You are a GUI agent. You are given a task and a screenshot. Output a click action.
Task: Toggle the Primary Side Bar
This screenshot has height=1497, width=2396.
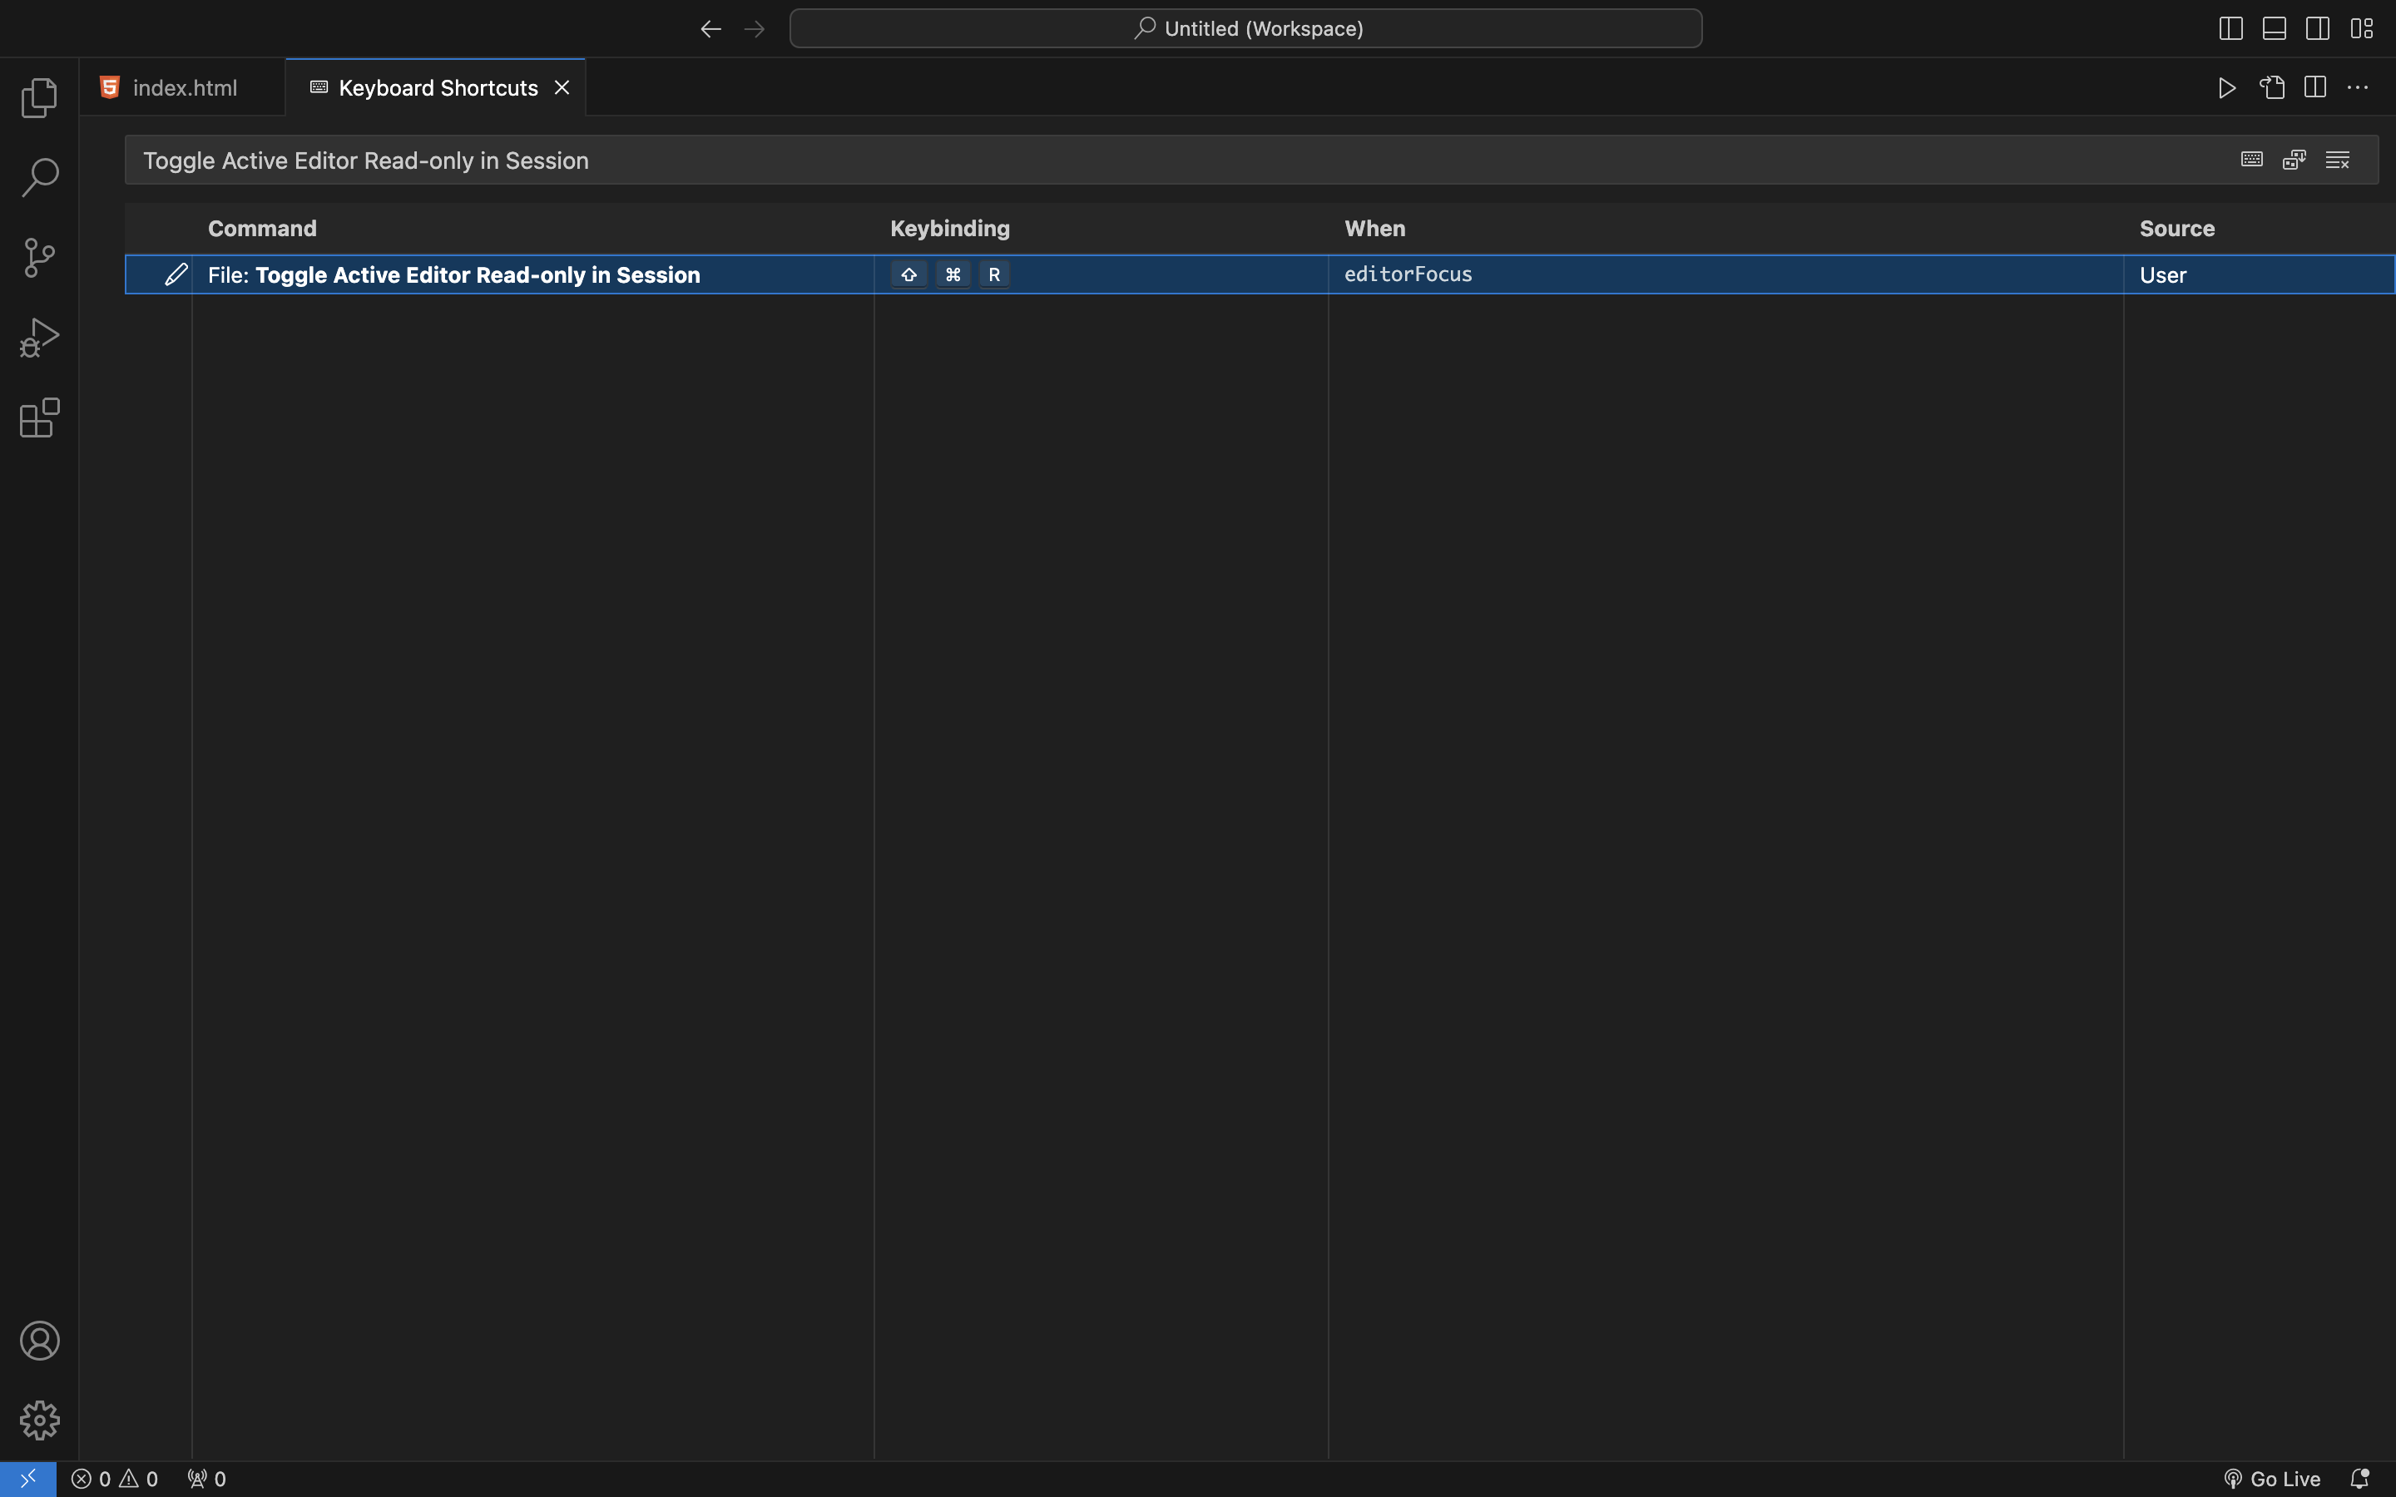coord(2230,29)
